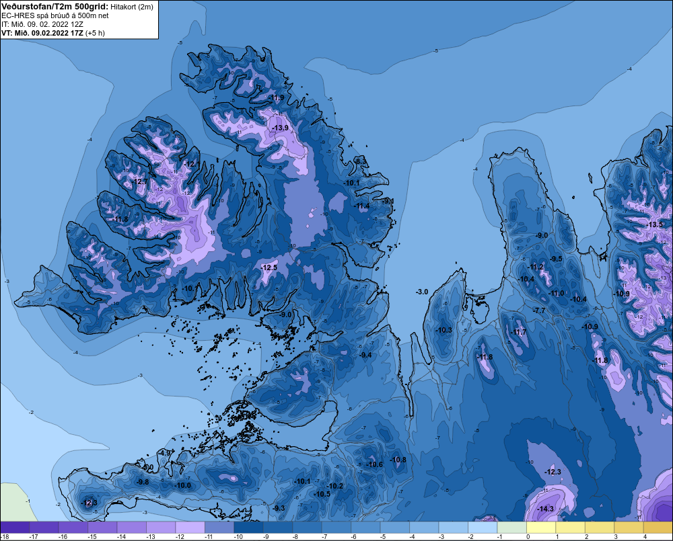Click the -8.3 temperature value on the map
This screenshot has width=673, height=541.
tap(361, 161)
